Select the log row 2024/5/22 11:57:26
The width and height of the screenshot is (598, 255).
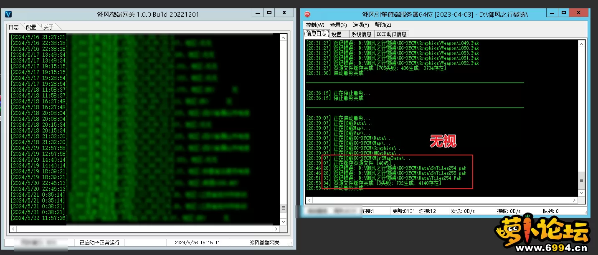pos(38,218)
